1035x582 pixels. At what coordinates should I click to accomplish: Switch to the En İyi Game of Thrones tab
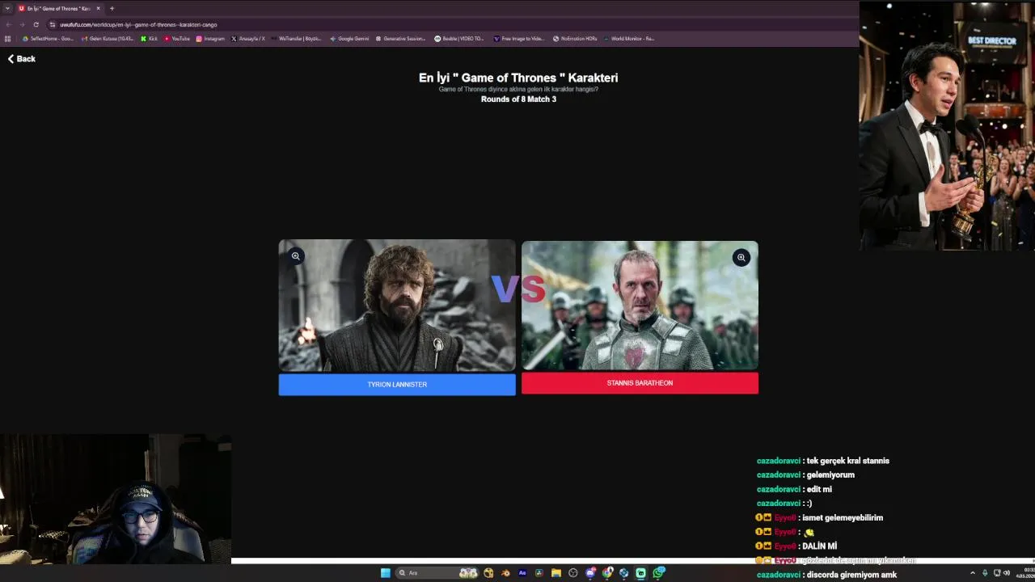59,8
